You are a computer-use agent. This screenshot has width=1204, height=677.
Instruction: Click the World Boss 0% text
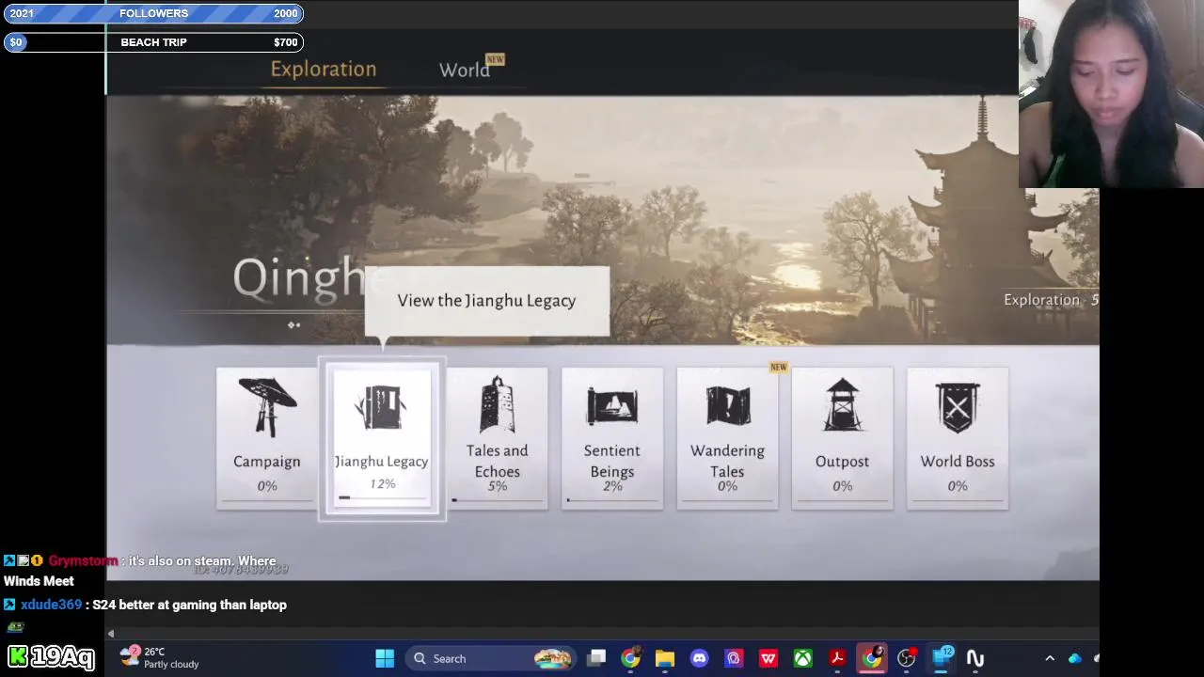pyautogui.click(x=958, y=486)
